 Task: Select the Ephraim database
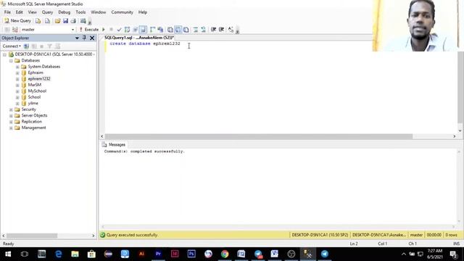[x=36, y=72]
